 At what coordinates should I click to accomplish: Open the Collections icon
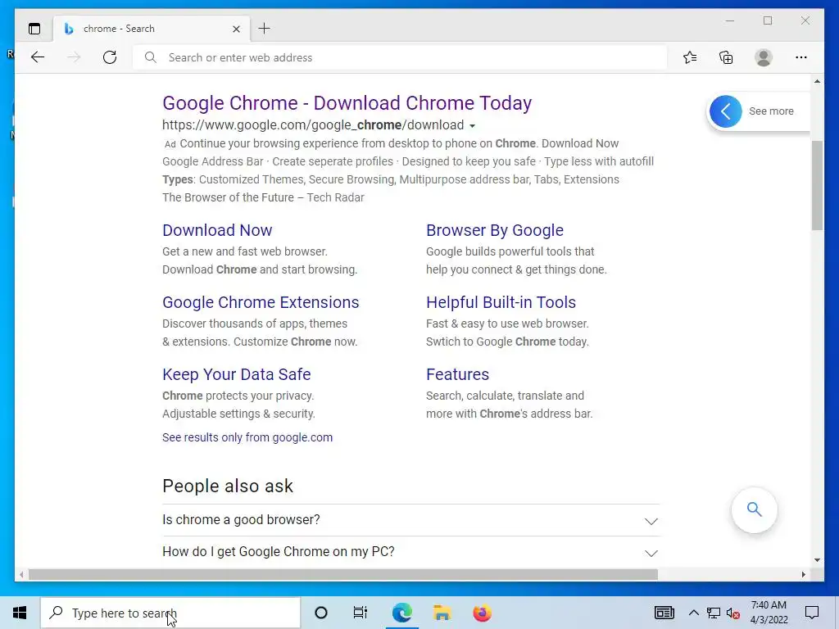pos(726,57)
